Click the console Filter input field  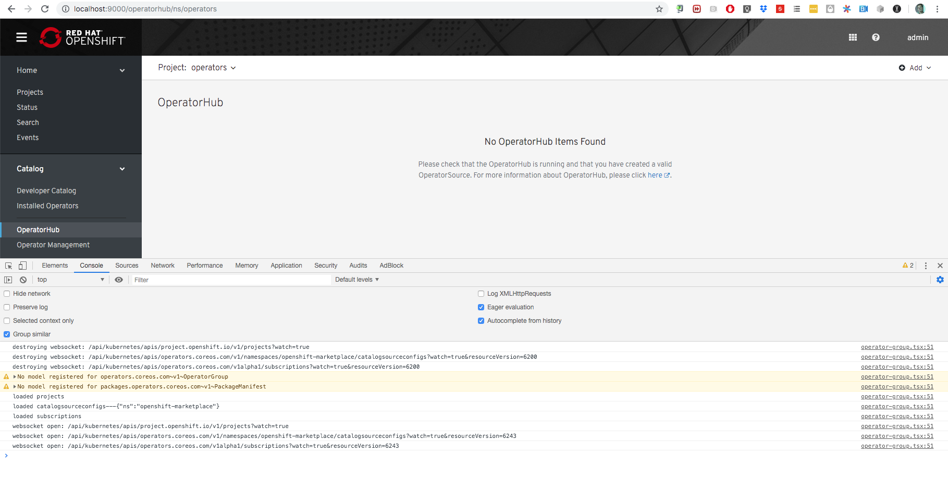[x=229, y=280]
